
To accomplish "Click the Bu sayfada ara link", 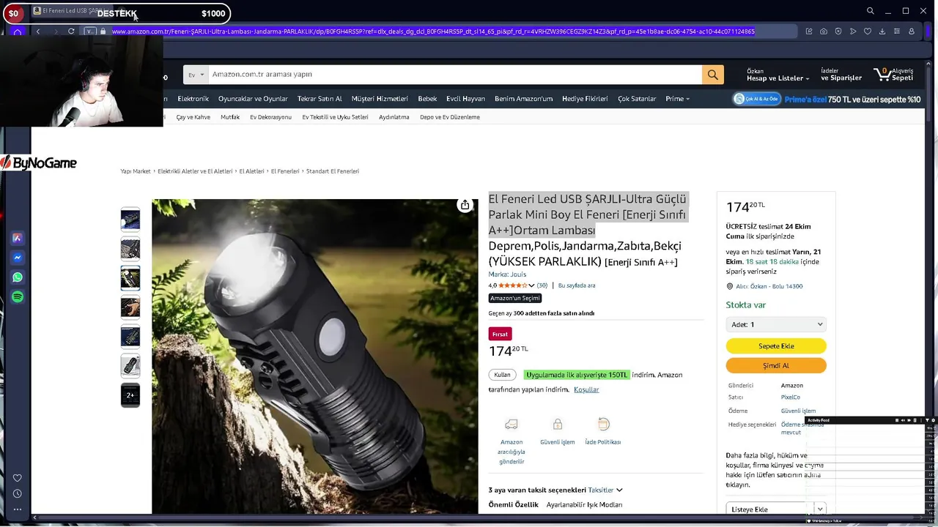I will click(577, 285).
